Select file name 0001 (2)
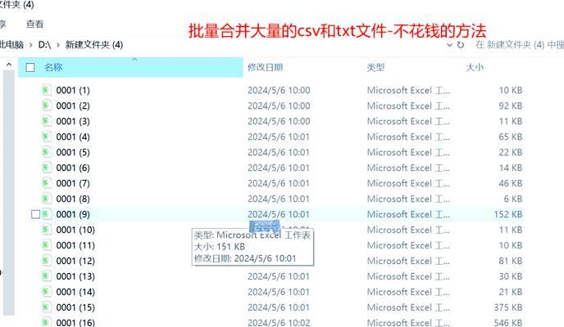The width and height of the screenshot is (564, 327). (x=73, y=105)
